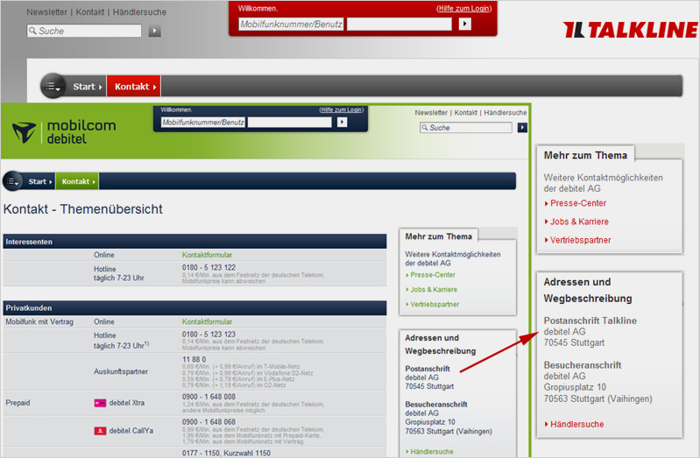Expand the red Kontakt tab arrow in Talkline
The height and width of the screenshot is (458, 700).
click(x=155, y=87)
